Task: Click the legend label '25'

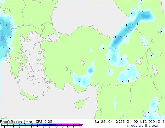Action: 50,127
